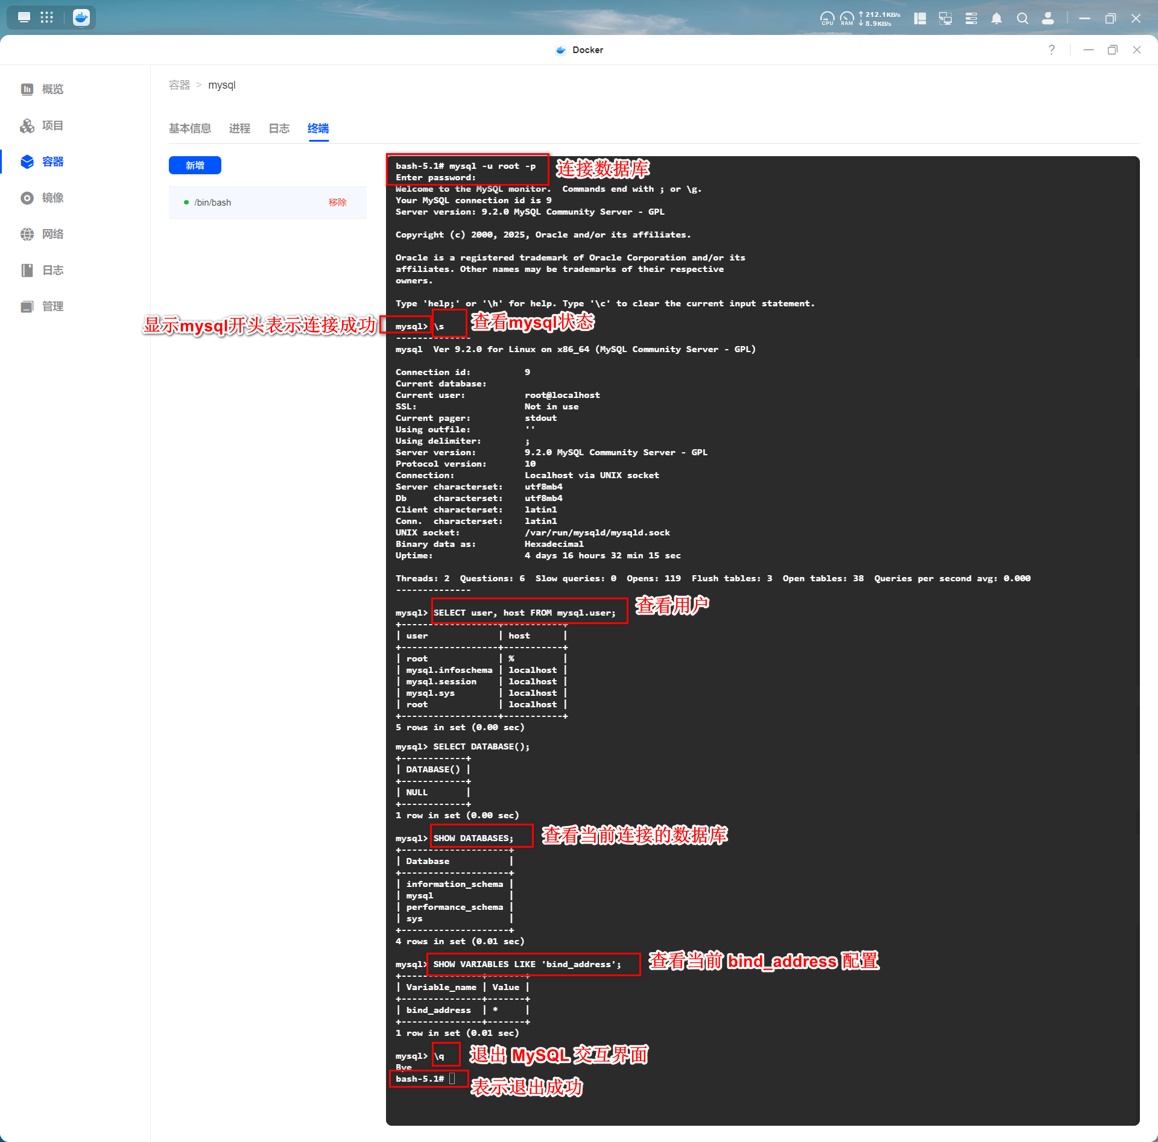Screen dimensions: 1158x1142
Task: Click 移除 to remove the /bin/bash session
Action: coord(338,203)
